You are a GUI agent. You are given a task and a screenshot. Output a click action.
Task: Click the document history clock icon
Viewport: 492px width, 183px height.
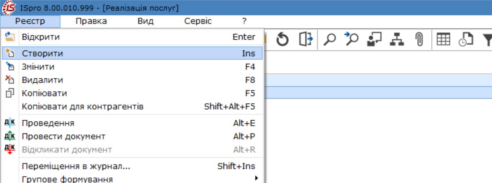(x=466, y=40)
